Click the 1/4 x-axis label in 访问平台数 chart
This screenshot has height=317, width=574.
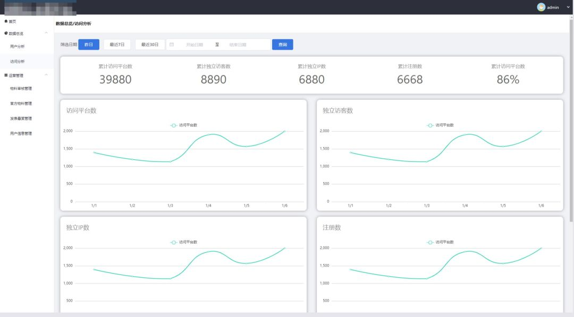coord(208,205)
